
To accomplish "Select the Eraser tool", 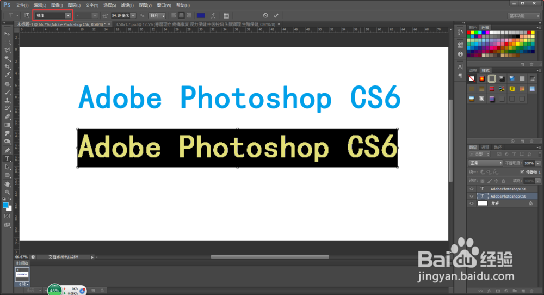I will pyautogui.click(x=7, y=117).
